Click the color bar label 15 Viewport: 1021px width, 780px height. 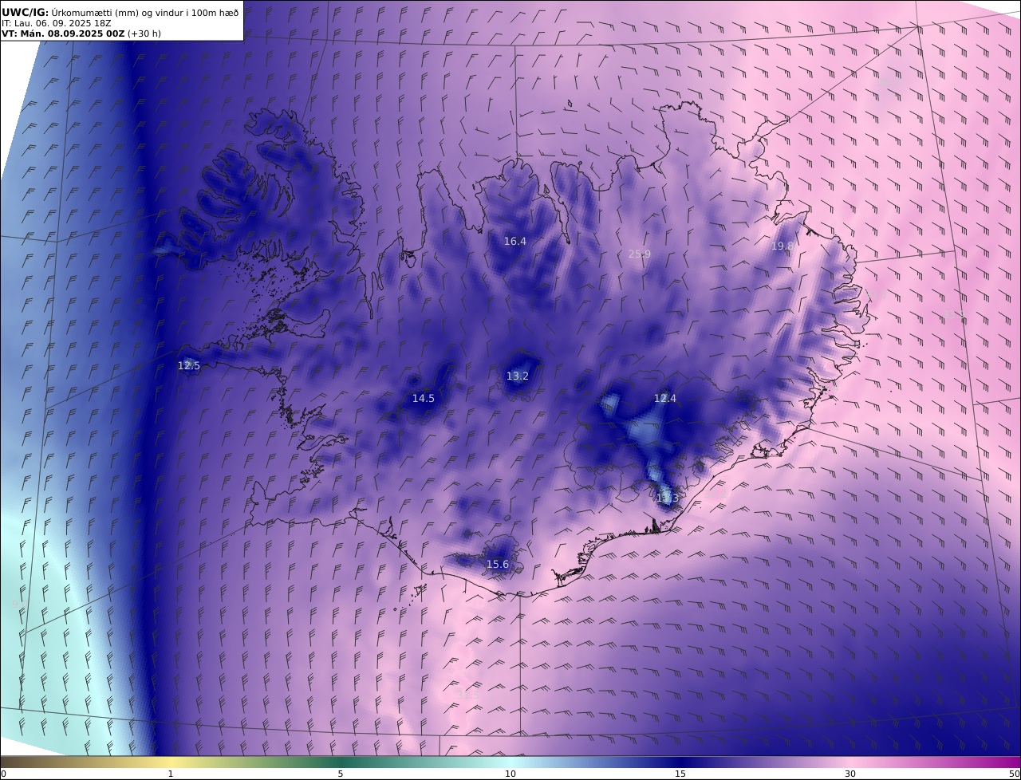click(x=680, y=774)
